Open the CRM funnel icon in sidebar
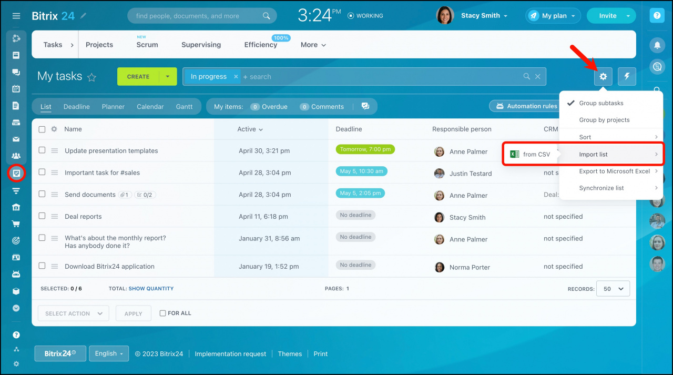 pyautogui.click(x=16, y=190)
